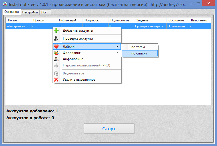
Task: Select по списку submenu option
Action: click(140, 53)
